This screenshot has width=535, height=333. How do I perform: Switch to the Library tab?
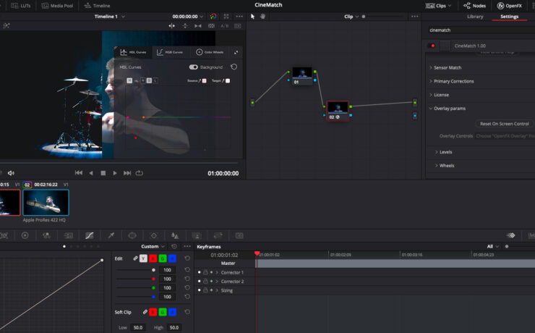pos(475,17)
